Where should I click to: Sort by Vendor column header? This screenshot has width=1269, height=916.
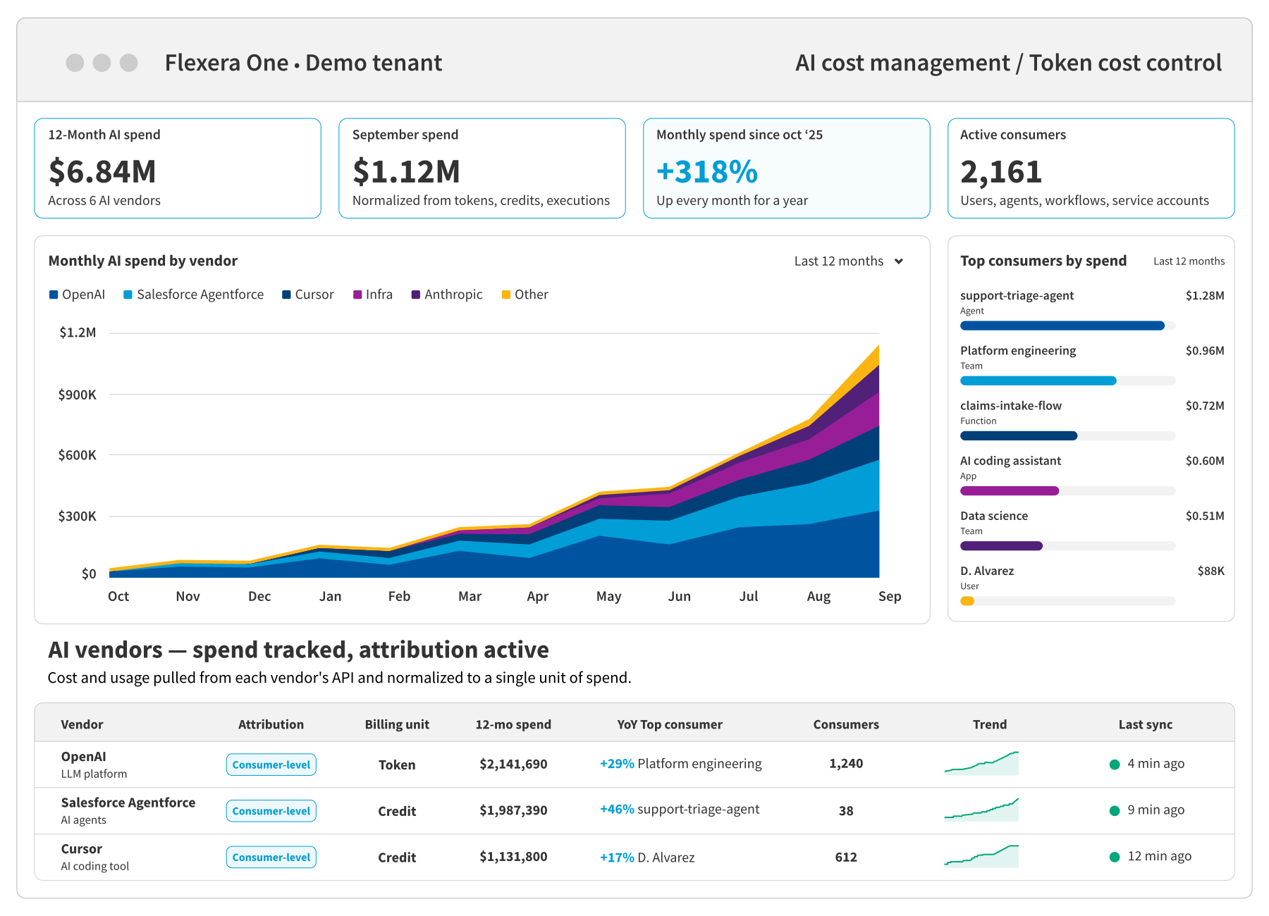pyautogui.click(x=82, y=724)
